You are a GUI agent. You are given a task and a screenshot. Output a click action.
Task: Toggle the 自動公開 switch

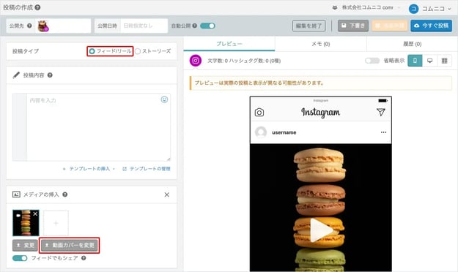207,26
